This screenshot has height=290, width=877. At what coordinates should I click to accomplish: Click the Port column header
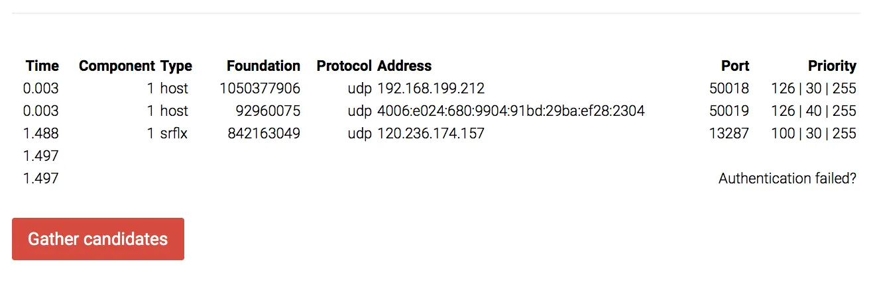click(x=735, y=66)
